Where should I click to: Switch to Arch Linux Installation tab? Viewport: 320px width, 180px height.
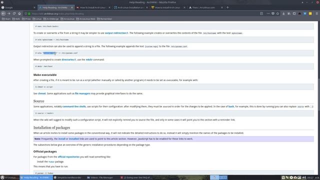130,7
